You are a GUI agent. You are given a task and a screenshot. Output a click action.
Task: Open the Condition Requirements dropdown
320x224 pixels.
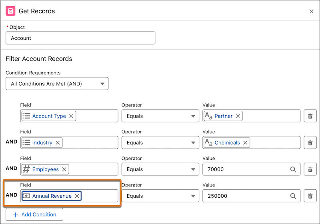(x=57, y=84)
